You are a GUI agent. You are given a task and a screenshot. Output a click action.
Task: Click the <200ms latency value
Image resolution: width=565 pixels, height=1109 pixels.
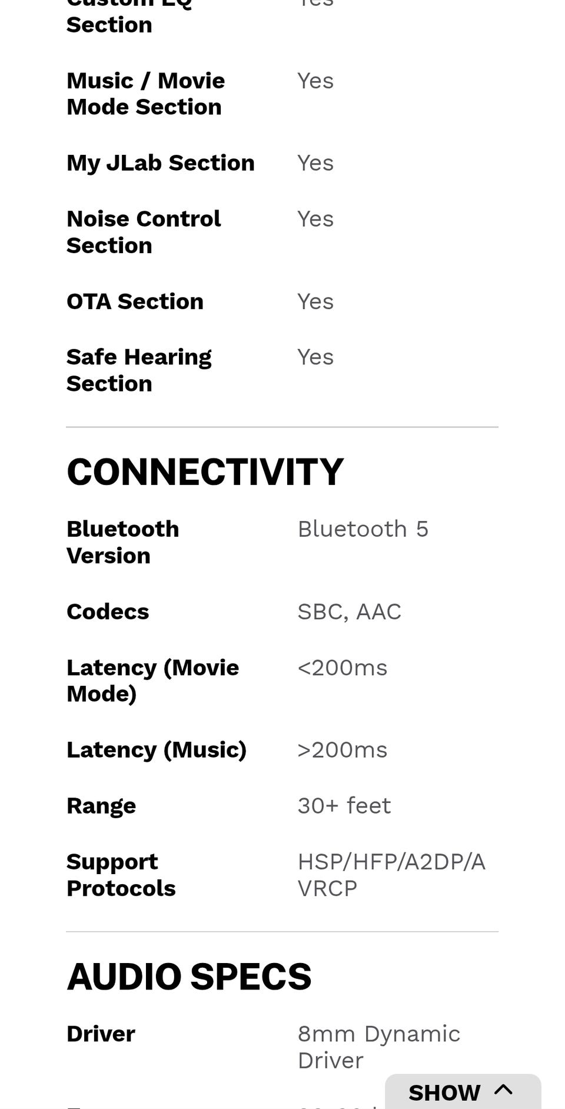[342, 668]
